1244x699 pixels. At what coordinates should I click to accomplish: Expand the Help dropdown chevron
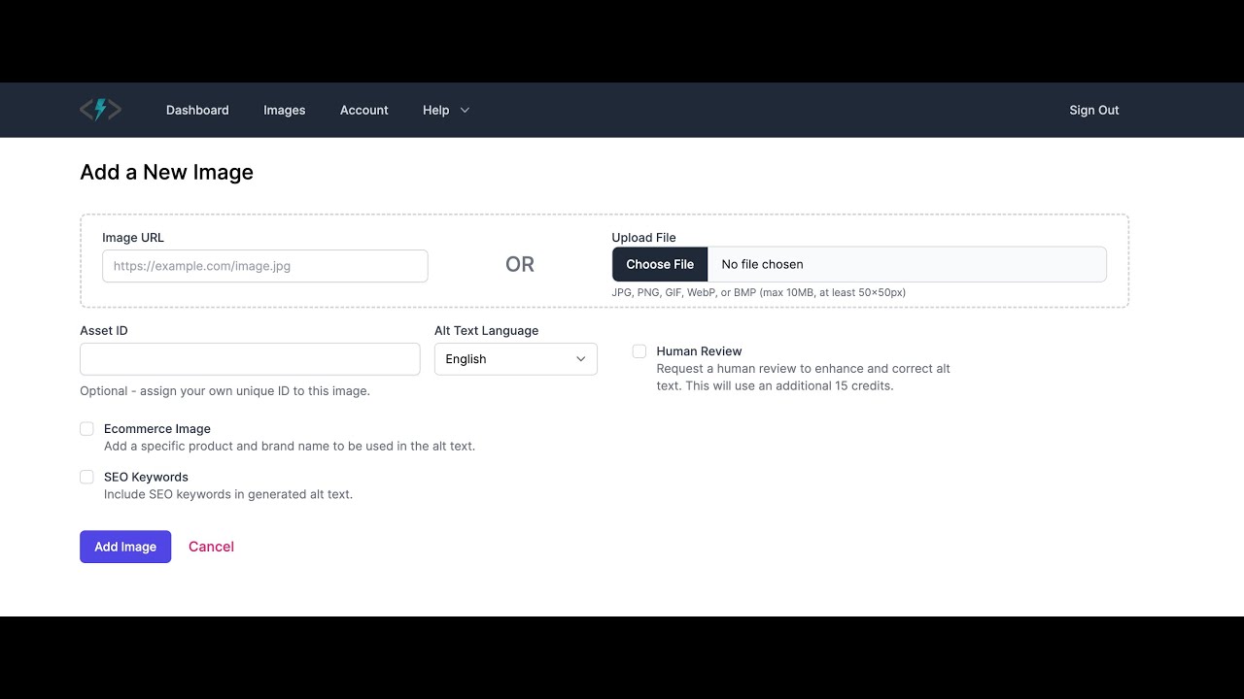466,110
